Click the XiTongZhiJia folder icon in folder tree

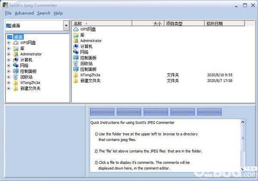tap(16, 83)
